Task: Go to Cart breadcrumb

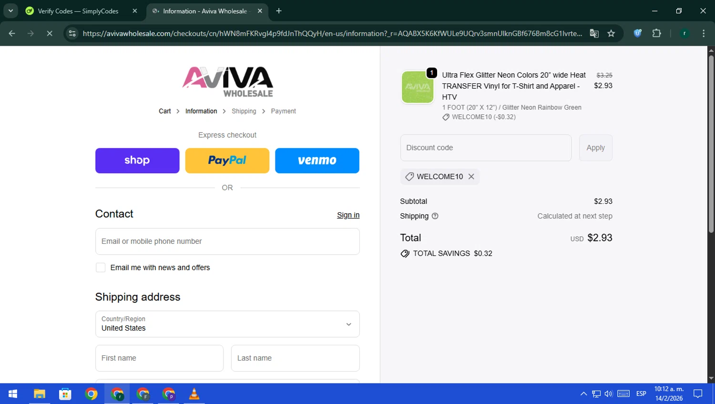Action: 164,111
